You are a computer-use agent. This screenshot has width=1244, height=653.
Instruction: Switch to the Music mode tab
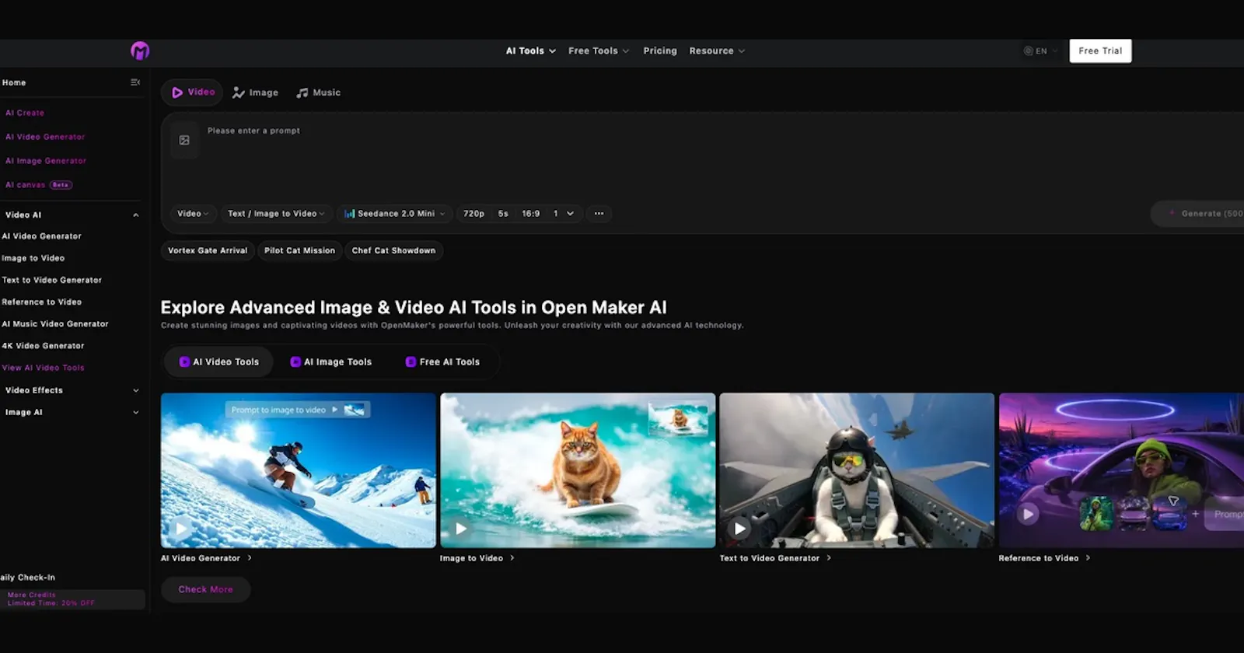coord(318,93)
